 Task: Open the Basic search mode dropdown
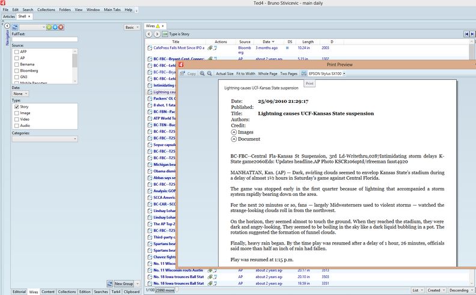(132, 27)
